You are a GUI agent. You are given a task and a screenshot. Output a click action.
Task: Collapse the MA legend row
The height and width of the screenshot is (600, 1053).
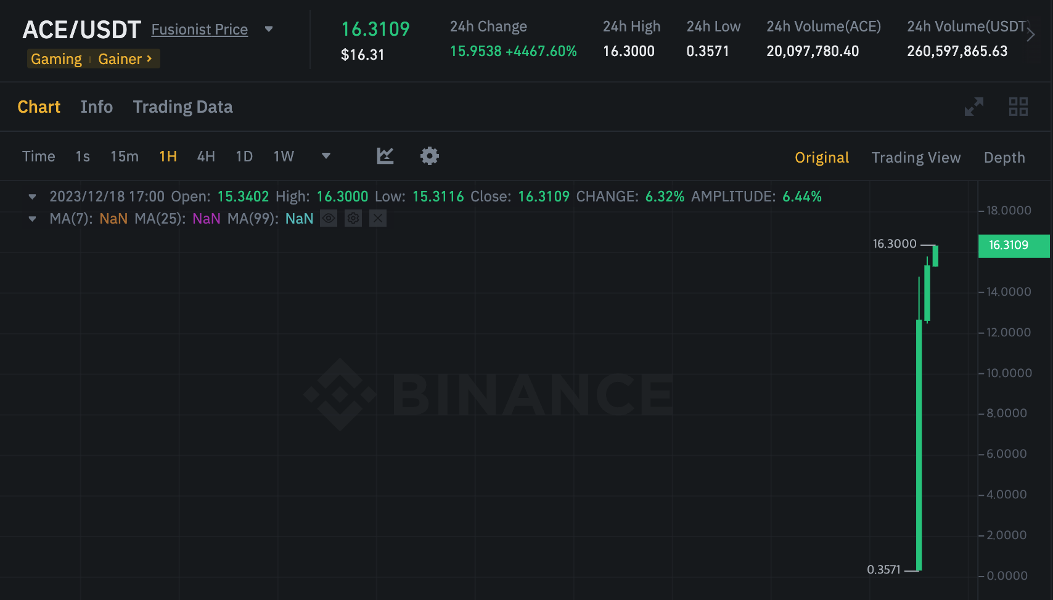coord(32,219)
